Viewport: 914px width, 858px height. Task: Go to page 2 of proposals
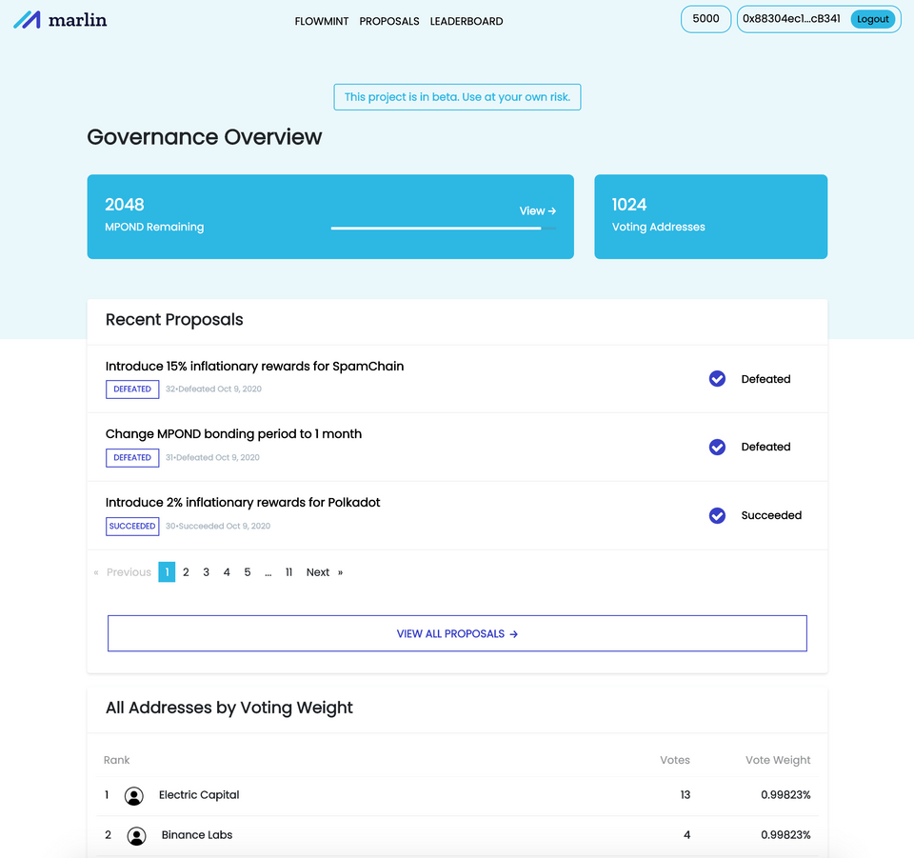[186, 572]
